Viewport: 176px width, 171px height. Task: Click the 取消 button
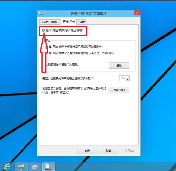point(108,151)
